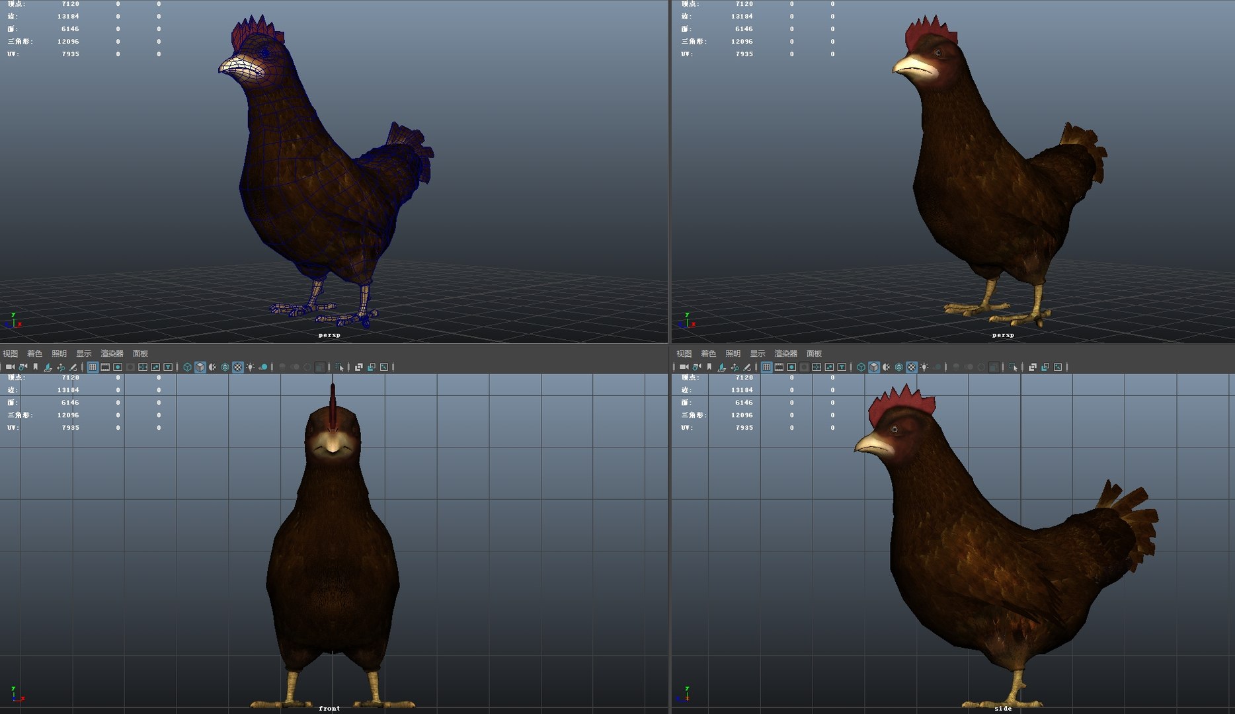Open the 视图 menu above the front view
Viewport: 1235px width, 714px height.
point(11,354)
